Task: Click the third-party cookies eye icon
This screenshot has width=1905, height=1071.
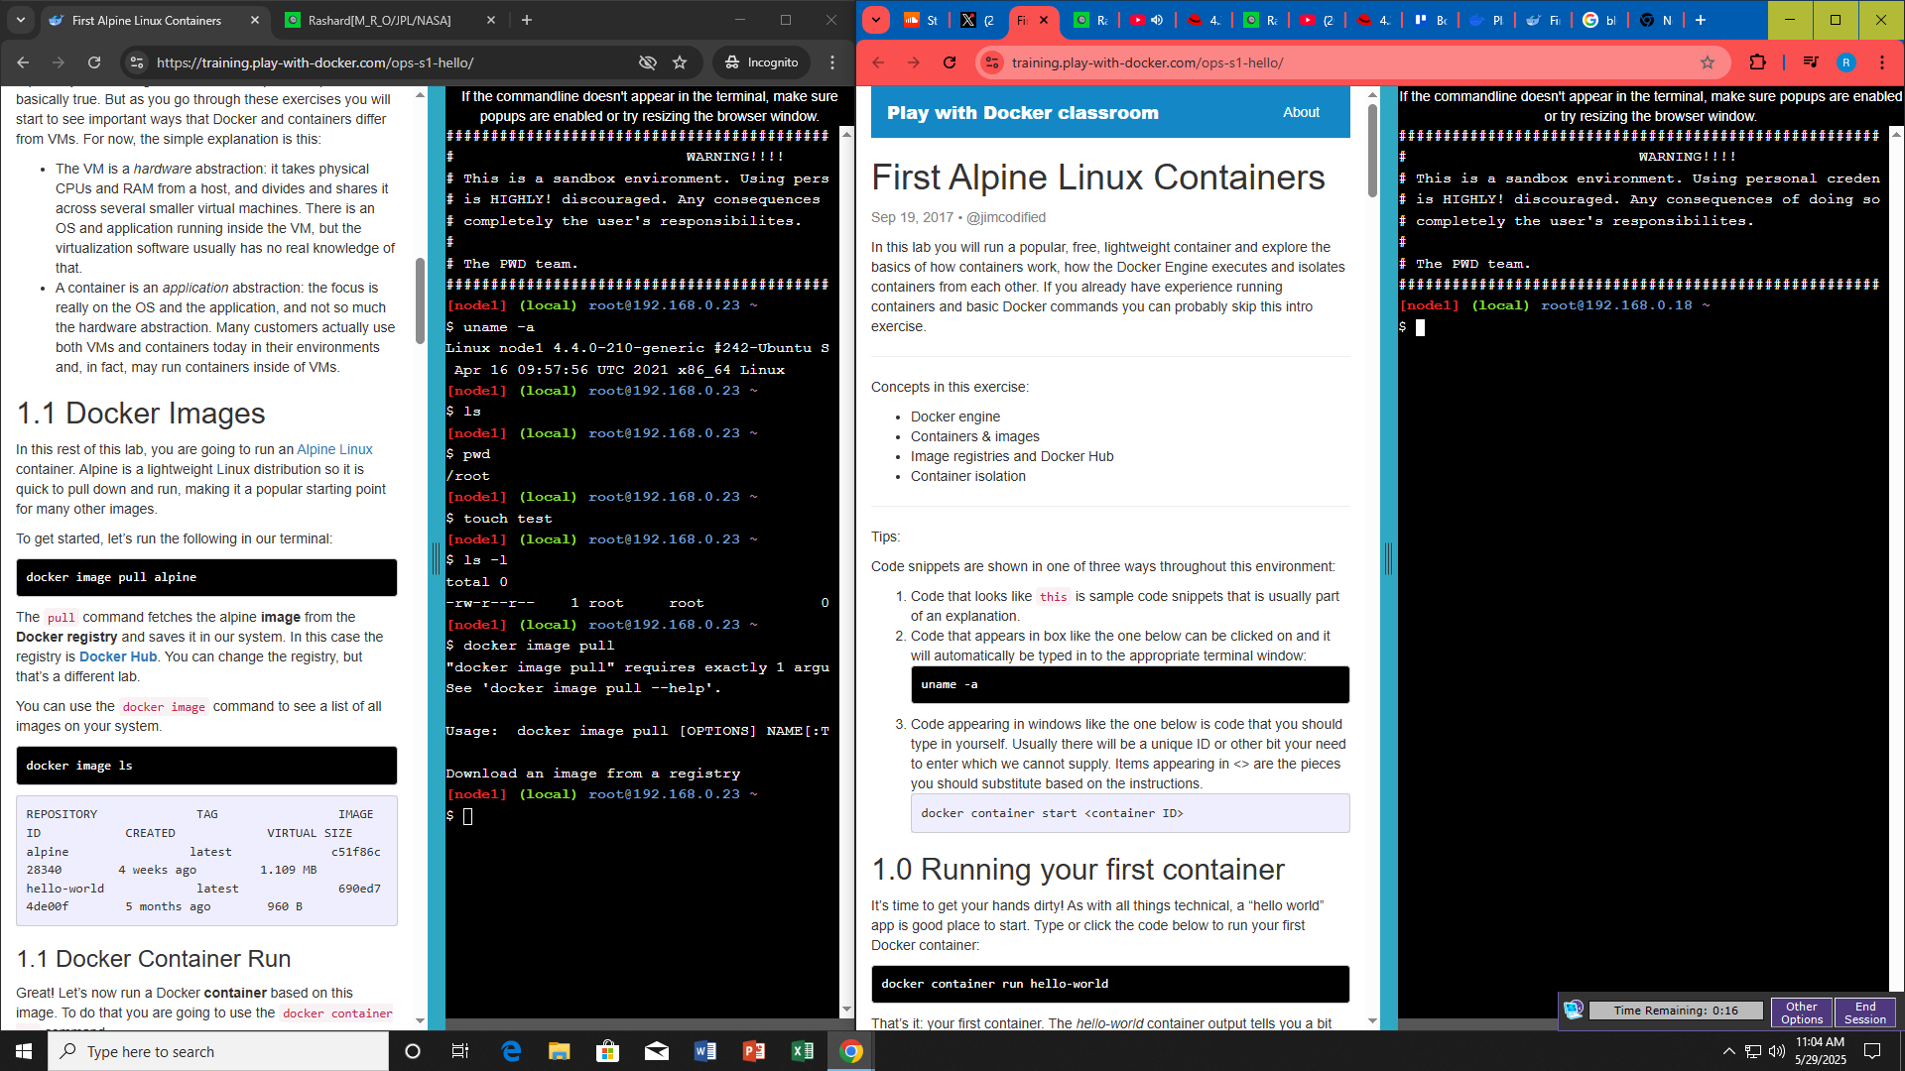Action: [x=648, y=62]
